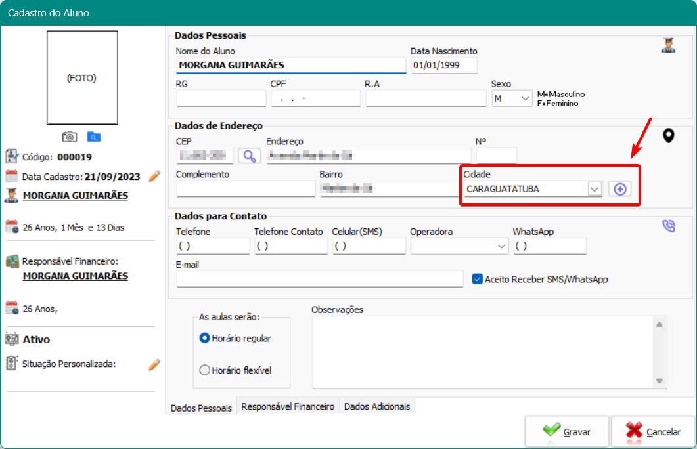Click the Celular(SMS) field

tap(369, 246)
